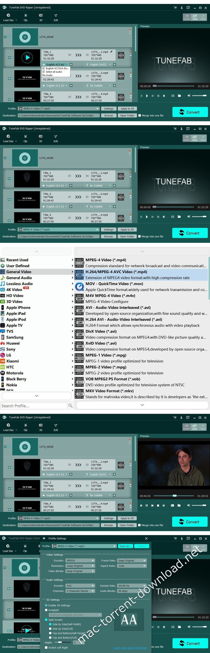Select the SamSung category icon

click(3, 337)
